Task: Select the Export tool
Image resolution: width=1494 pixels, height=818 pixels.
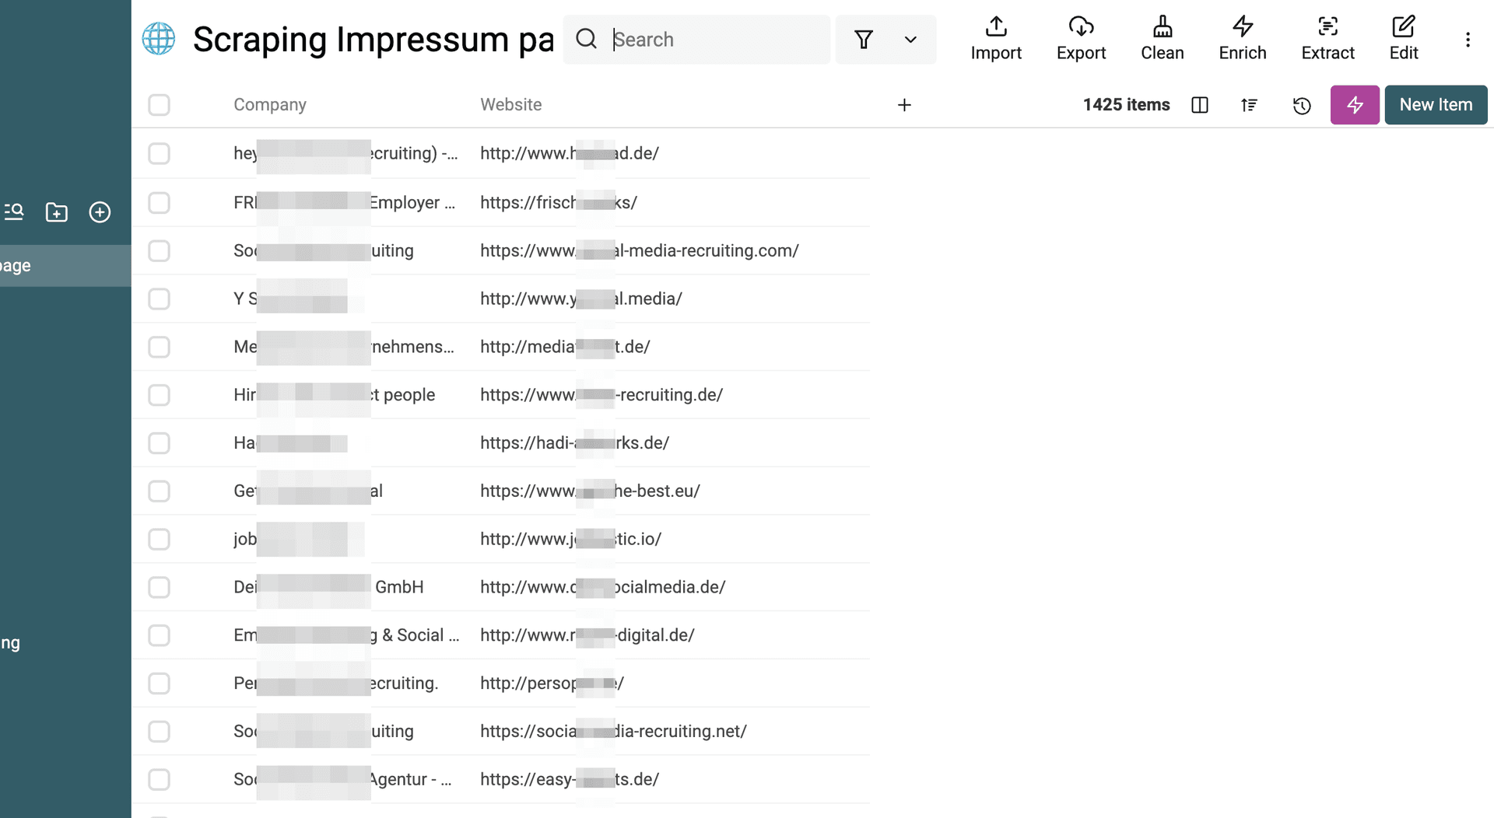Action: pos(1081,37)
